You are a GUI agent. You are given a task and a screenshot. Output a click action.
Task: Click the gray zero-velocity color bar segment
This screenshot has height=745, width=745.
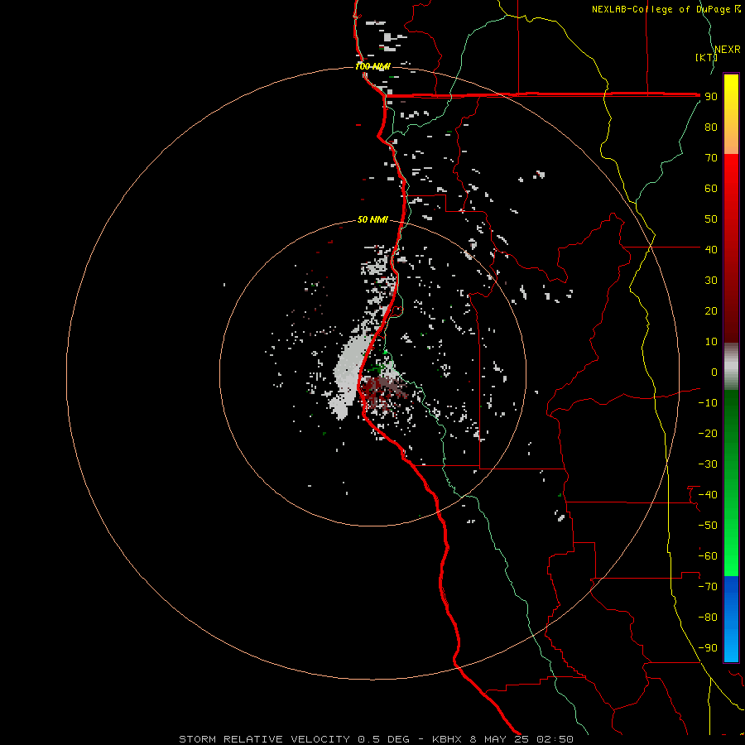[731, 367]
